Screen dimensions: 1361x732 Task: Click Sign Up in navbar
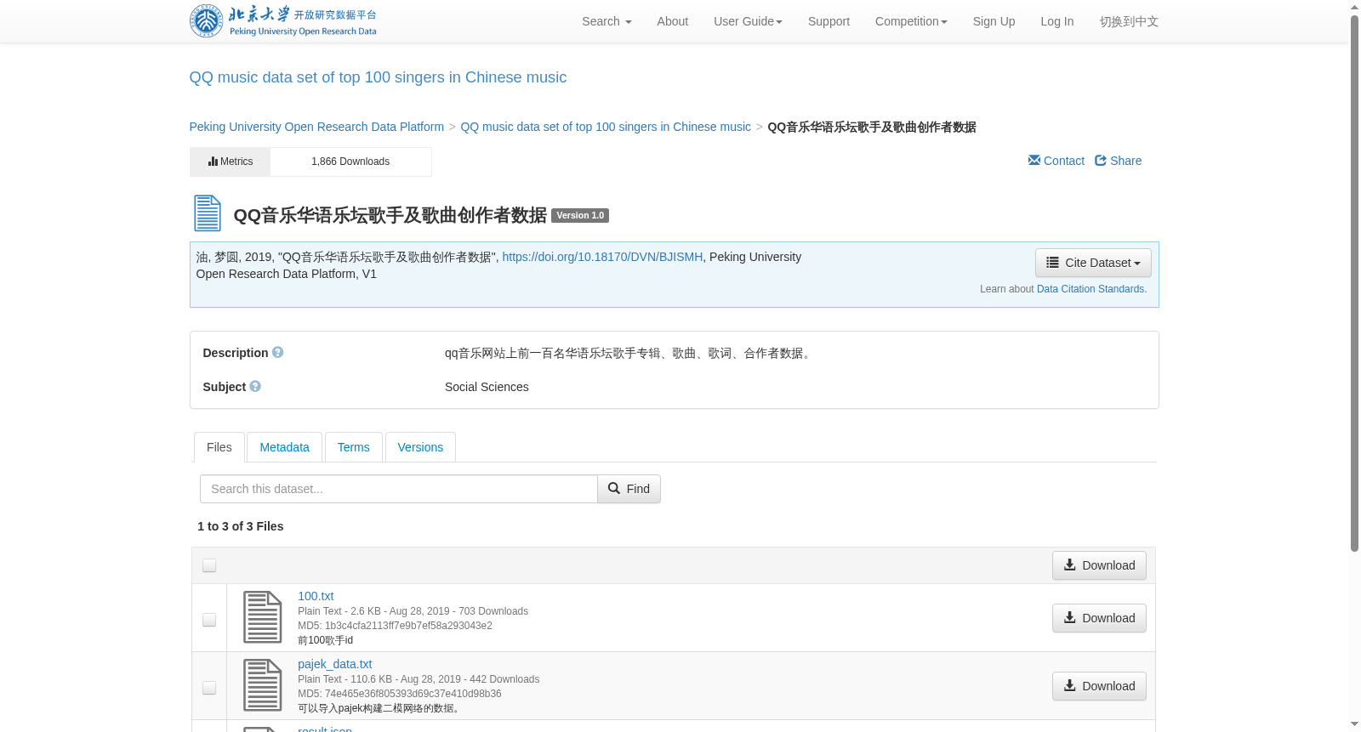tap(994, 21)
